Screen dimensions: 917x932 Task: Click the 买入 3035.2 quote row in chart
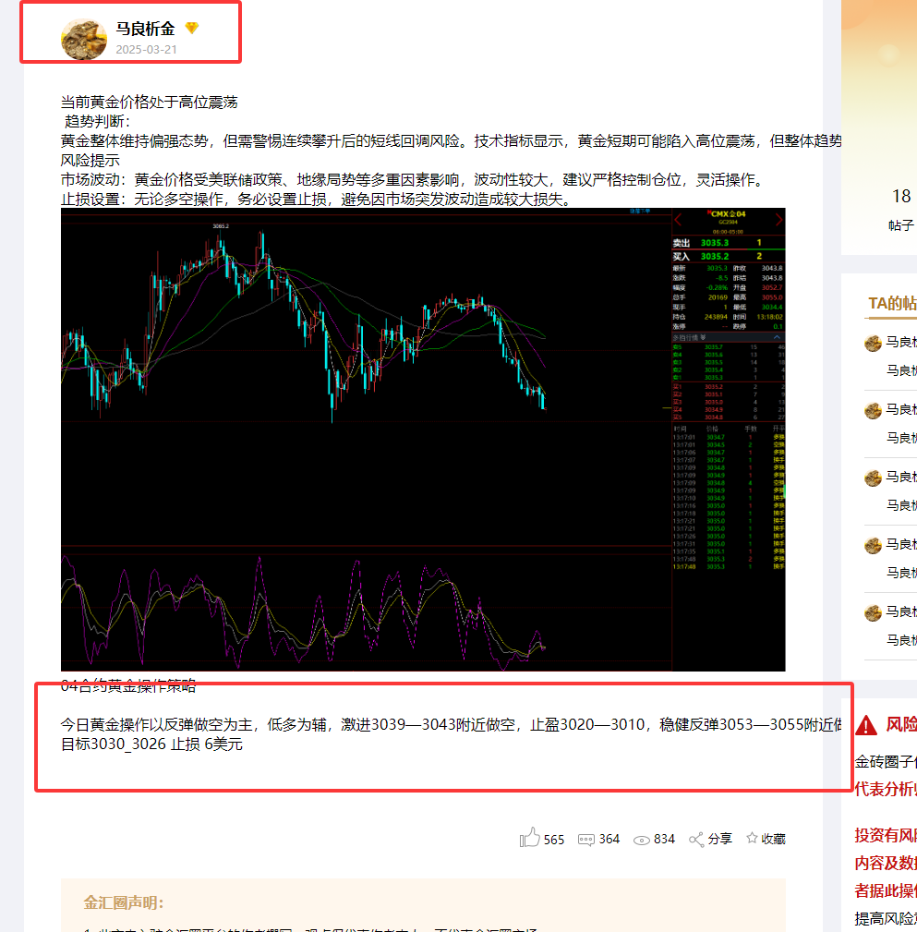[729, 256]
